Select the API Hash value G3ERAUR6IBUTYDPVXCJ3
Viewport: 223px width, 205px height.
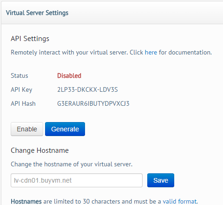pos(93,103)
